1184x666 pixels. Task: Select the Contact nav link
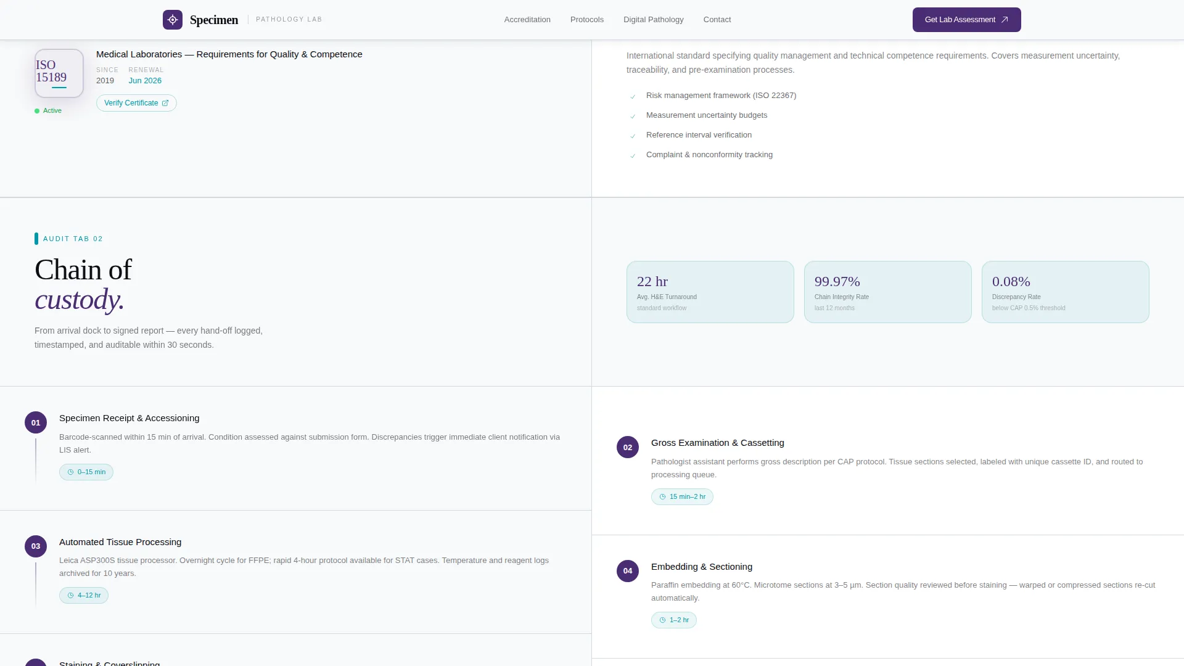pos(717,20)
